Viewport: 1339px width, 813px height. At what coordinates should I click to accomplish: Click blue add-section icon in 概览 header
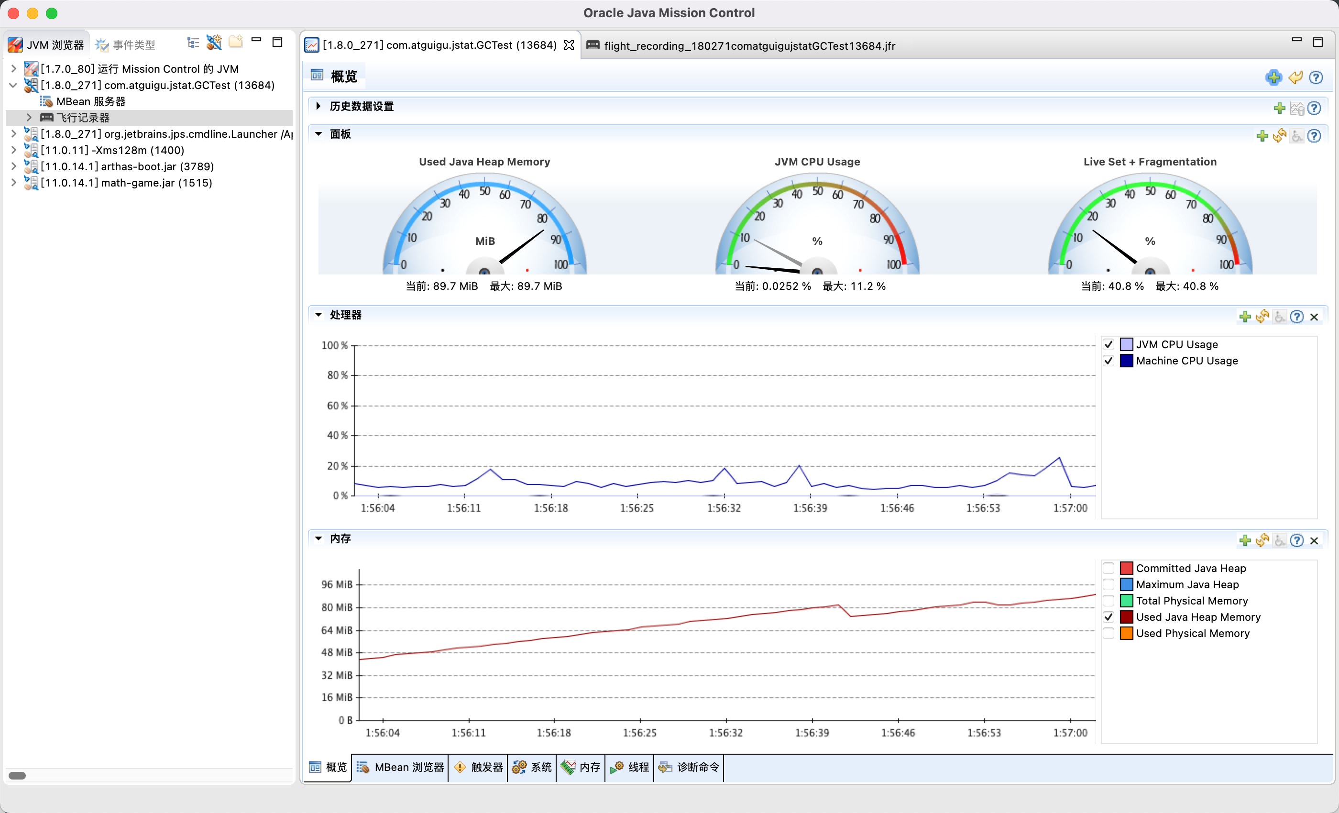[x=1273, y=77]
